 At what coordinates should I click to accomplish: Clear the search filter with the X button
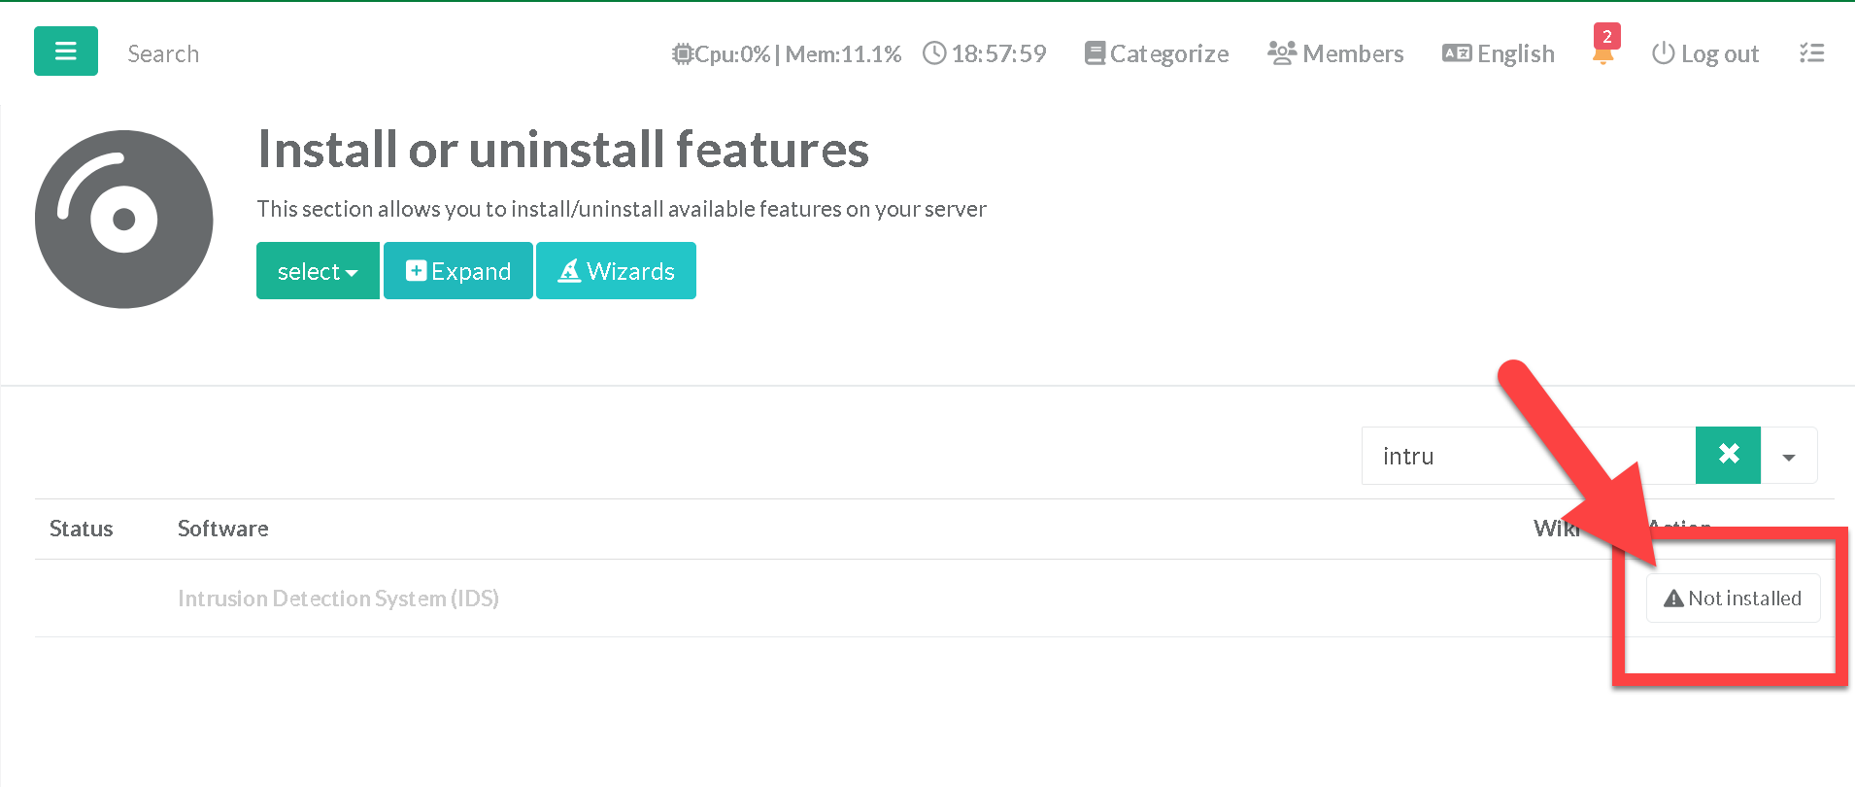[x=1728, y=455]
